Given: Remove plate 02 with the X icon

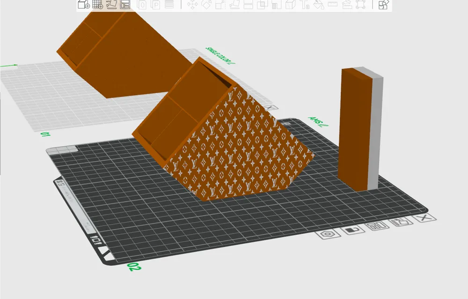Looking at the screenshot, I should coord(424,217).
